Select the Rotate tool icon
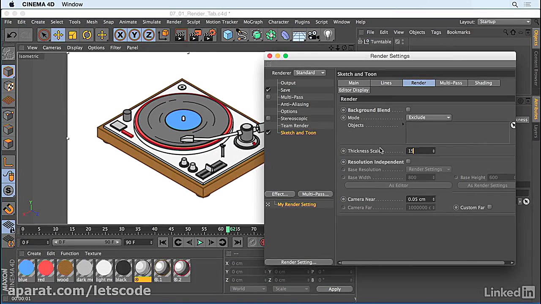The height and width of the screenshot is (304, 541). pos(87,35)
